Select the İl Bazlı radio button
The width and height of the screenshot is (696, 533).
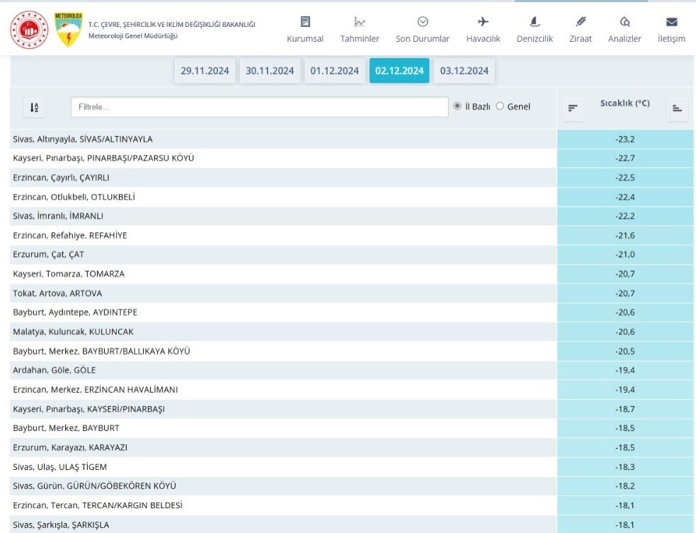pyautogui.click(x=457, y=106)
